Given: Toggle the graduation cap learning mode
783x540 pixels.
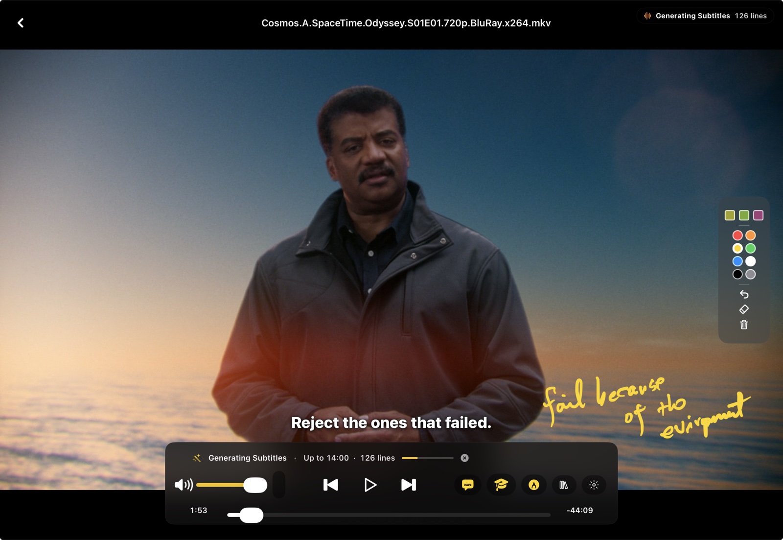Looking at the screenshot, I should click(501, 485).
